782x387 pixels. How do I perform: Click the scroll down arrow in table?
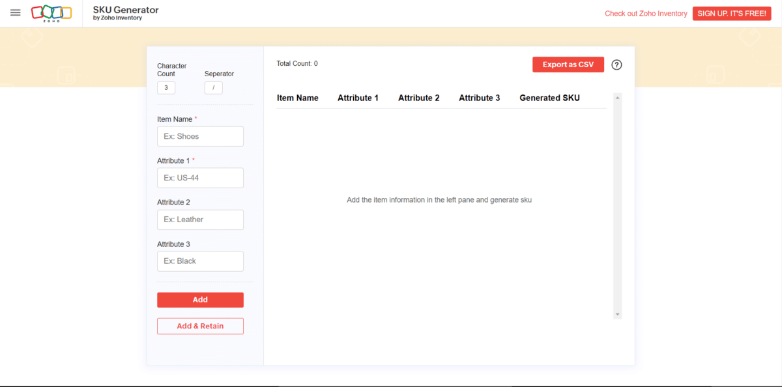point(618,315)
